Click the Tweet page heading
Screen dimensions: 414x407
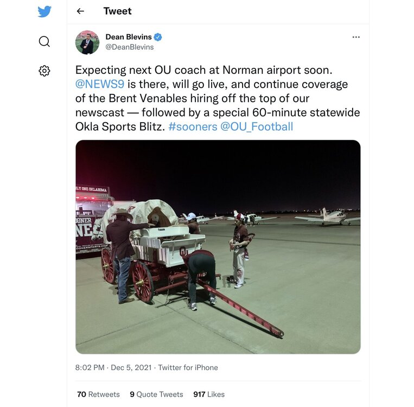[117, 11]
